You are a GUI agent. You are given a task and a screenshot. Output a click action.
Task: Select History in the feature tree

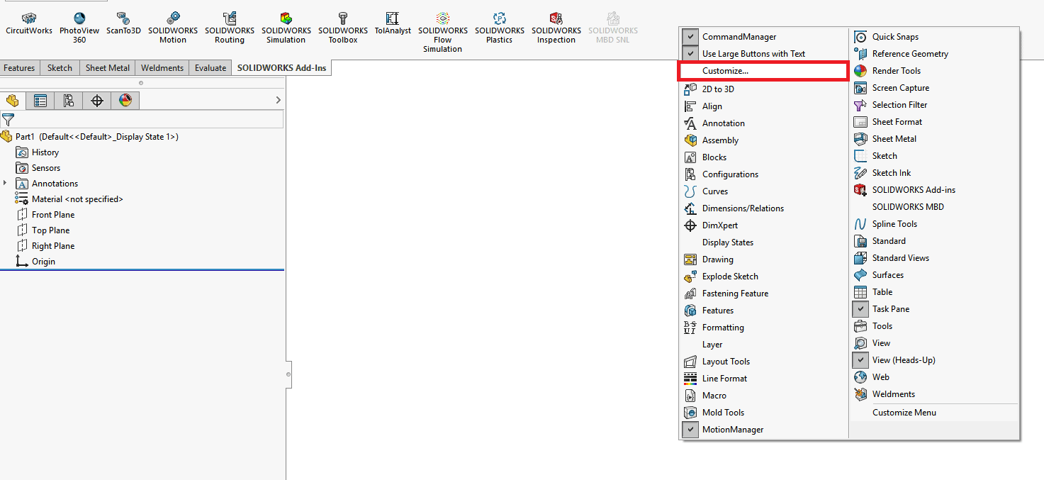(37, 152)
